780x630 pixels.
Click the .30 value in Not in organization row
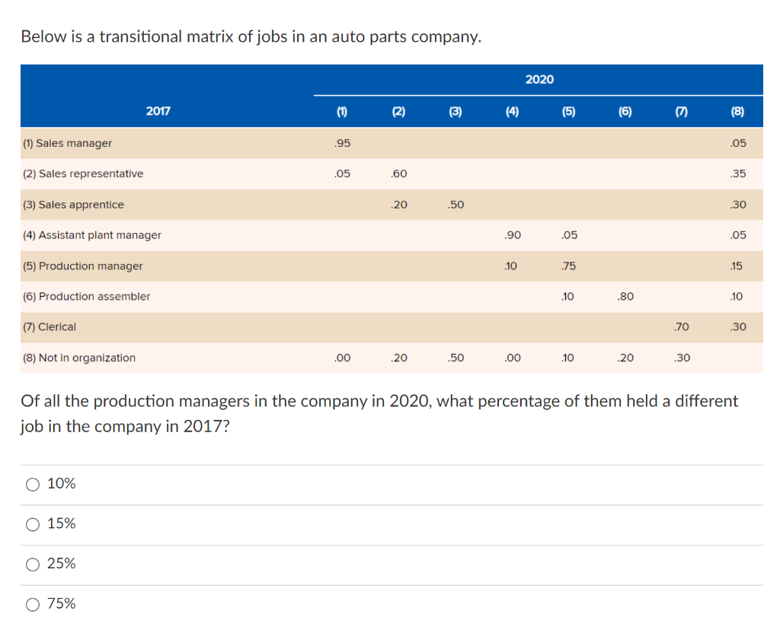click(x=682, y=358)
